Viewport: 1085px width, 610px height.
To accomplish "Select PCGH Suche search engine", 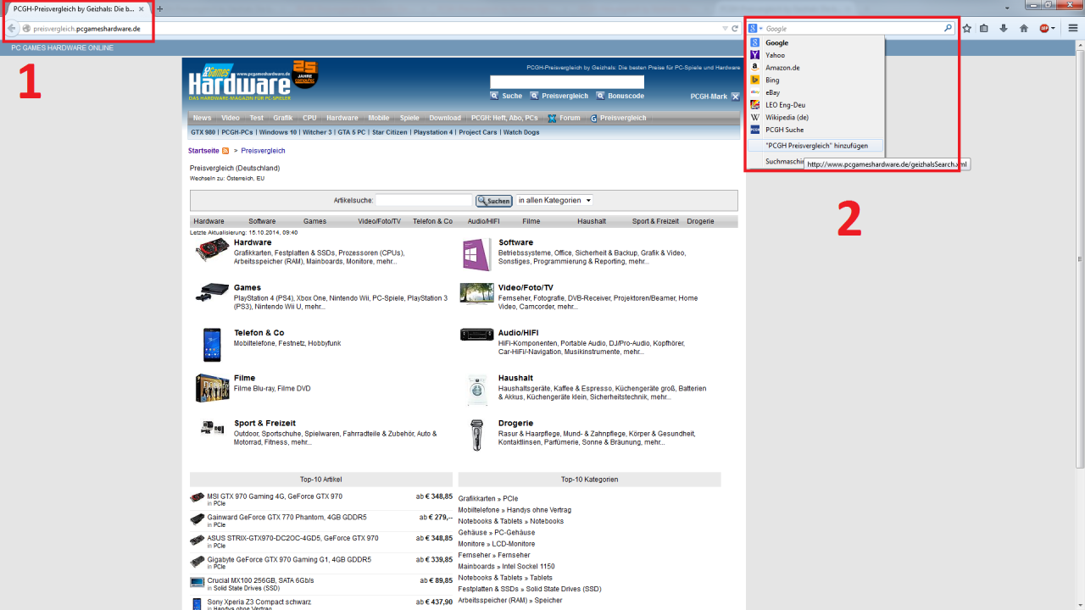I will 815,130.
